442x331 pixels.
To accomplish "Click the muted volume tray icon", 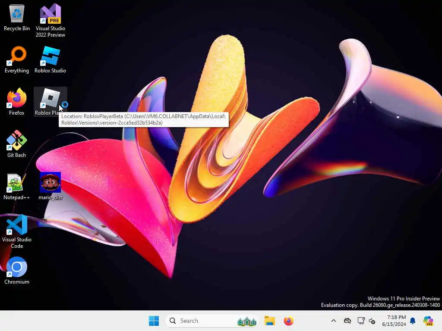I will click(372, 321).
